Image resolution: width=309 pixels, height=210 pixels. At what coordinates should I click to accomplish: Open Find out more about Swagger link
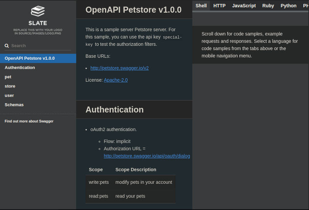[29, 121]
